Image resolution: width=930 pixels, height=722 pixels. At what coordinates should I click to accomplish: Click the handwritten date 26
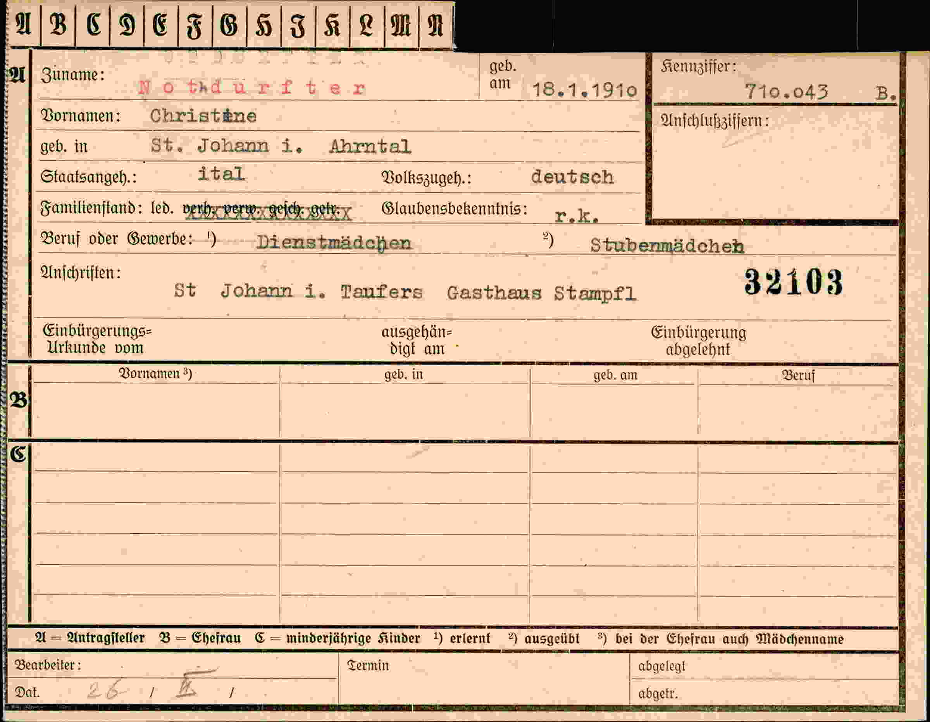106,690
